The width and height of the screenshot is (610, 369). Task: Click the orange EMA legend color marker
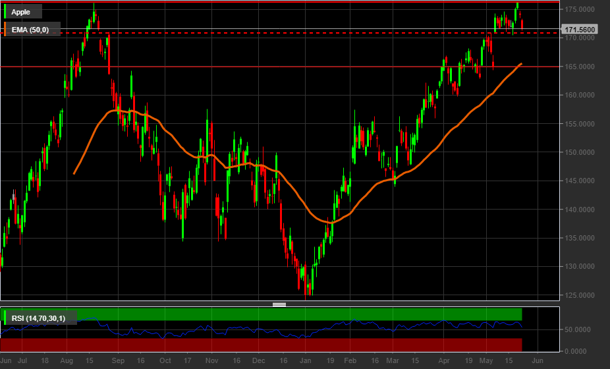tap(6, 30)
